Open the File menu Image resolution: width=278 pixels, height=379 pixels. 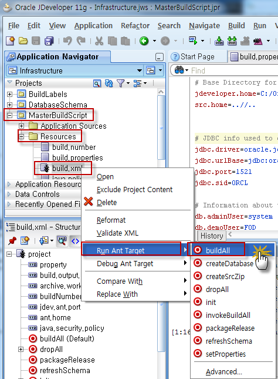tap(13, 26)
